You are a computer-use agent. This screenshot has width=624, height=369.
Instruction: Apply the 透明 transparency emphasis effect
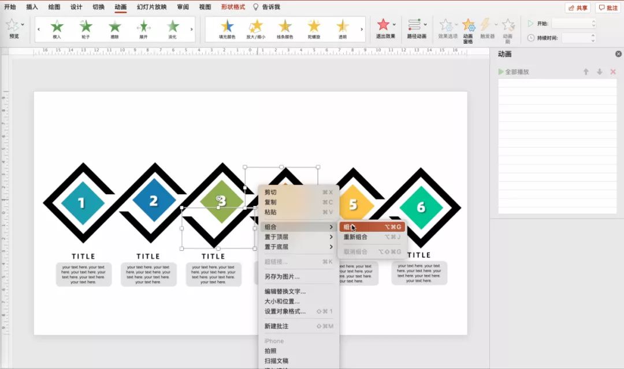(342, 29)
